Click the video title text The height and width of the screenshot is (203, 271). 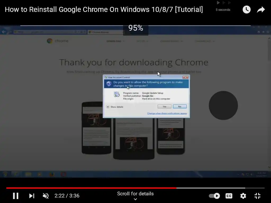[104, 10]
